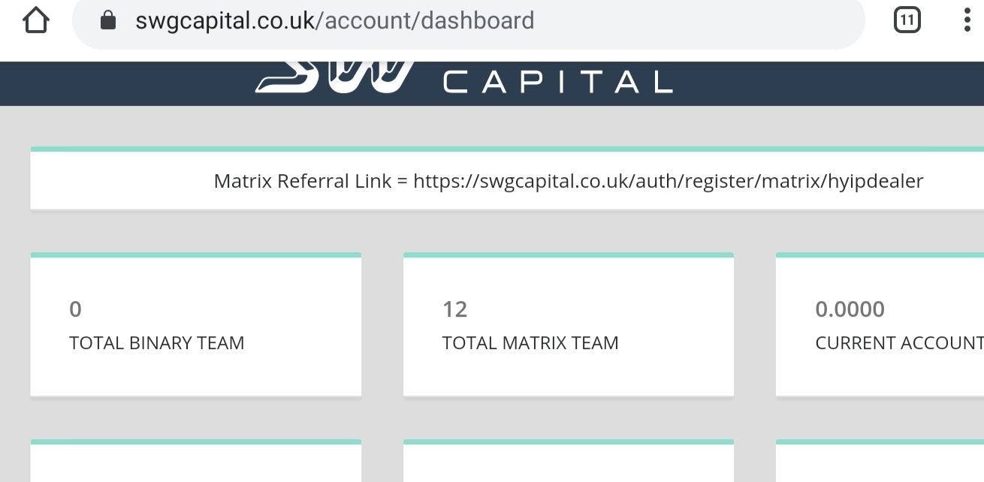
Task: Click the SWG logo graphic in header
Action: (336, 77)
